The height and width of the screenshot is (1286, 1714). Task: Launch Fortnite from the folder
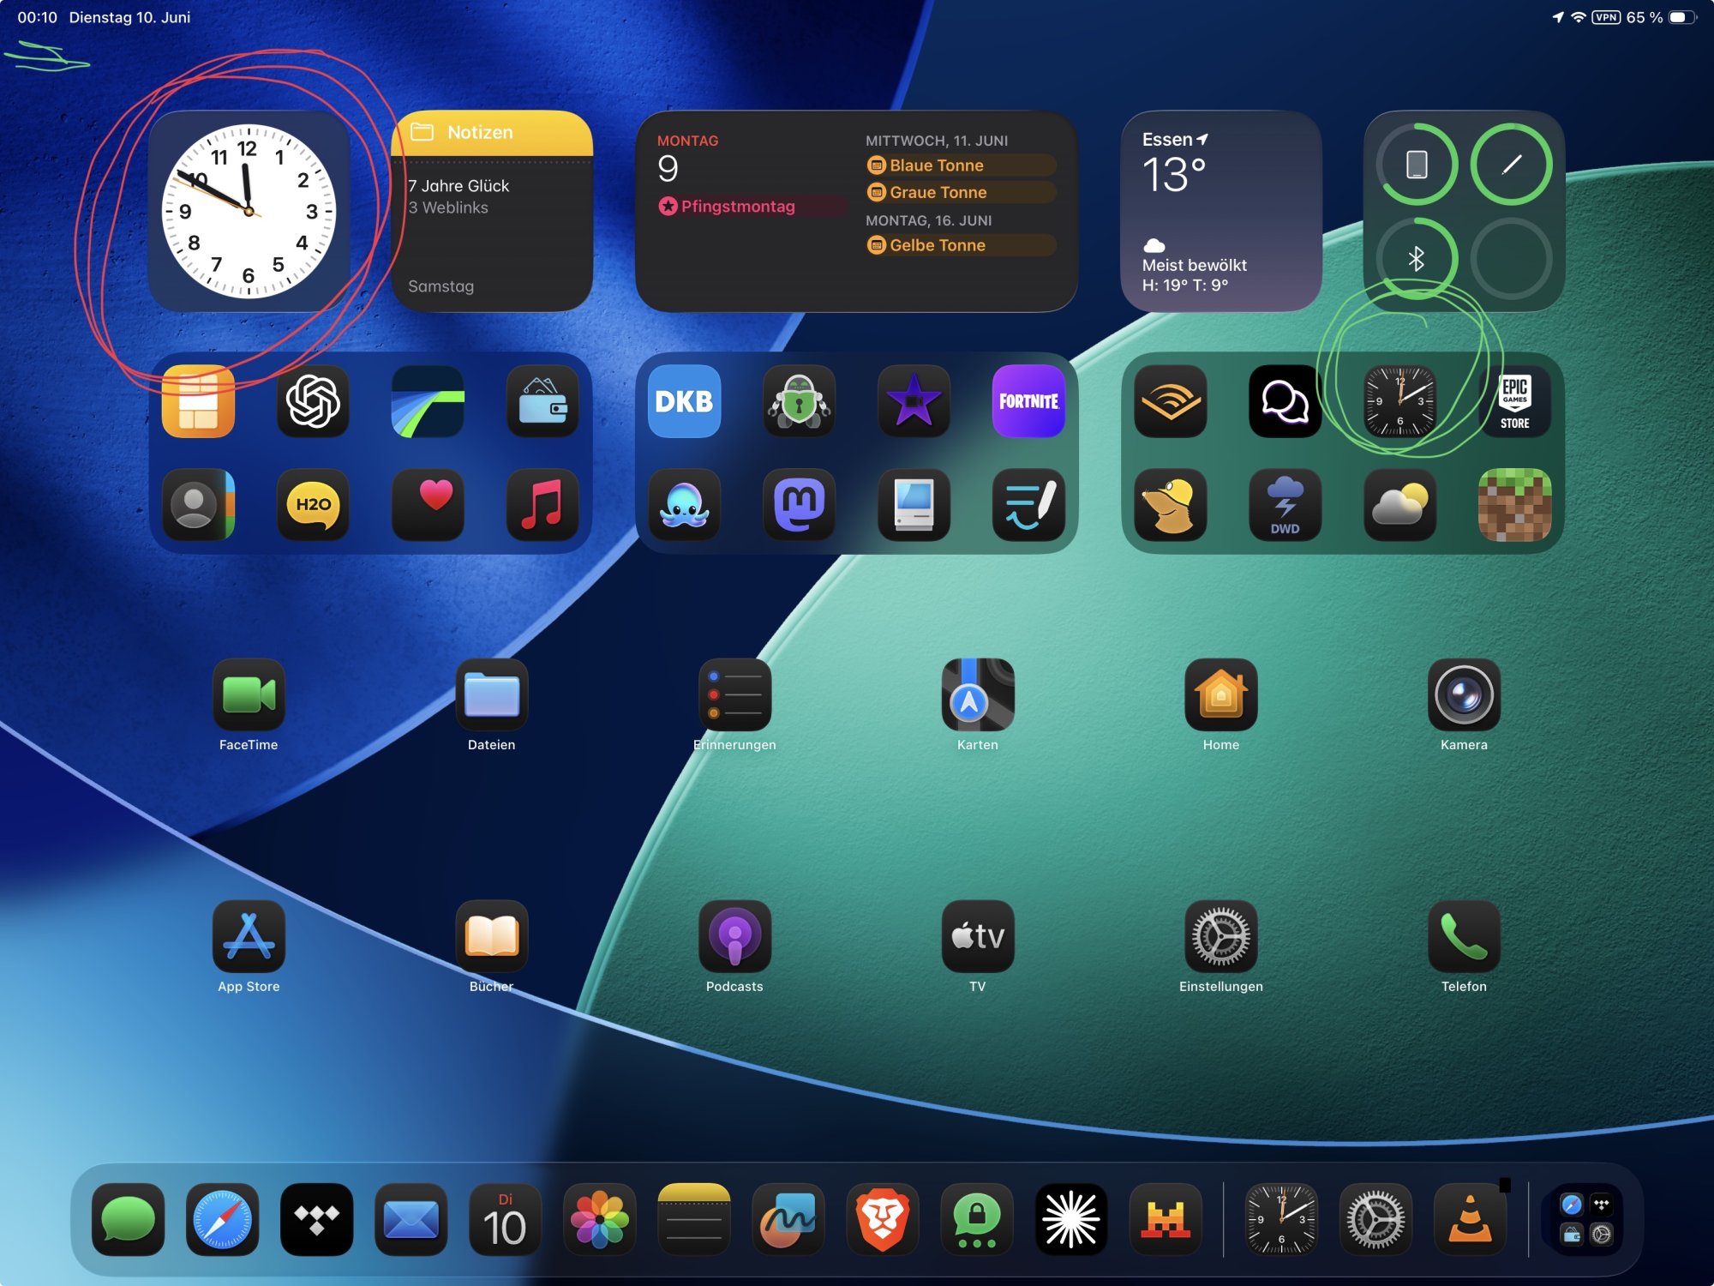[1028, 401]
